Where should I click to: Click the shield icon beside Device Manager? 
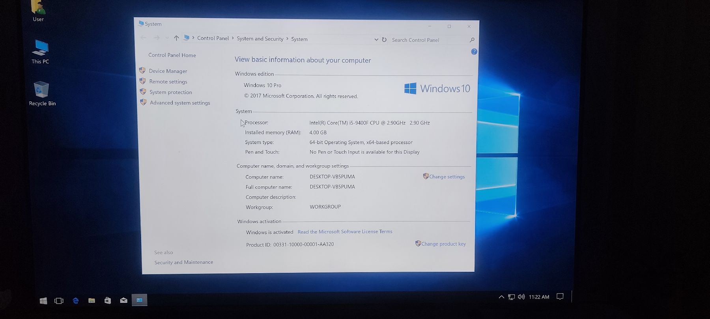click(x=142, y=70)
